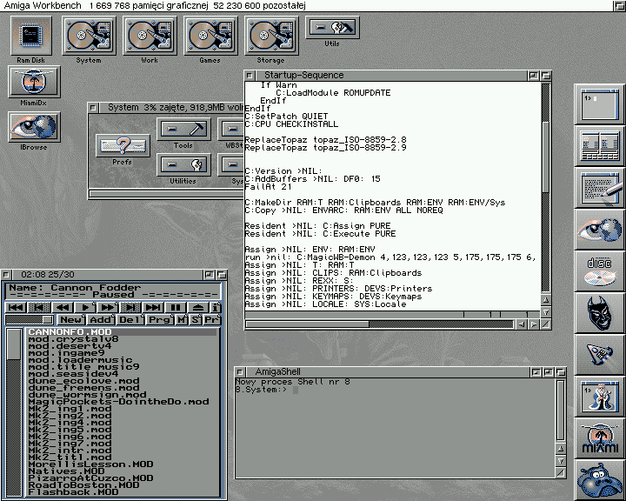Click the Add module button

pos(101,319)
